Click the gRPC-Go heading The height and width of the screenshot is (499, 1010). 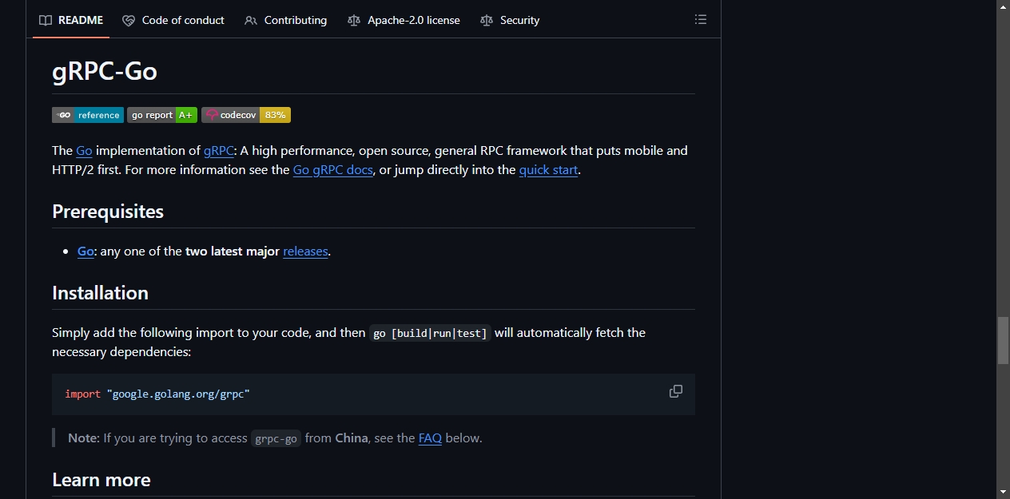coord(105,71)
